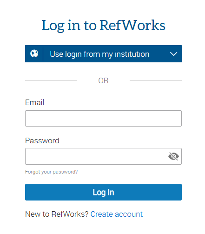
Task: Follow the 'Create account' link
Action: click(x=117, y=214)
